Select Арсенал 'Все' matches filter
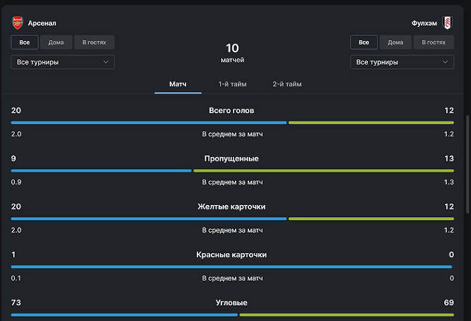The width and height of the screenshot is (471, 321). pyautogui.click(x=25, y=42)
